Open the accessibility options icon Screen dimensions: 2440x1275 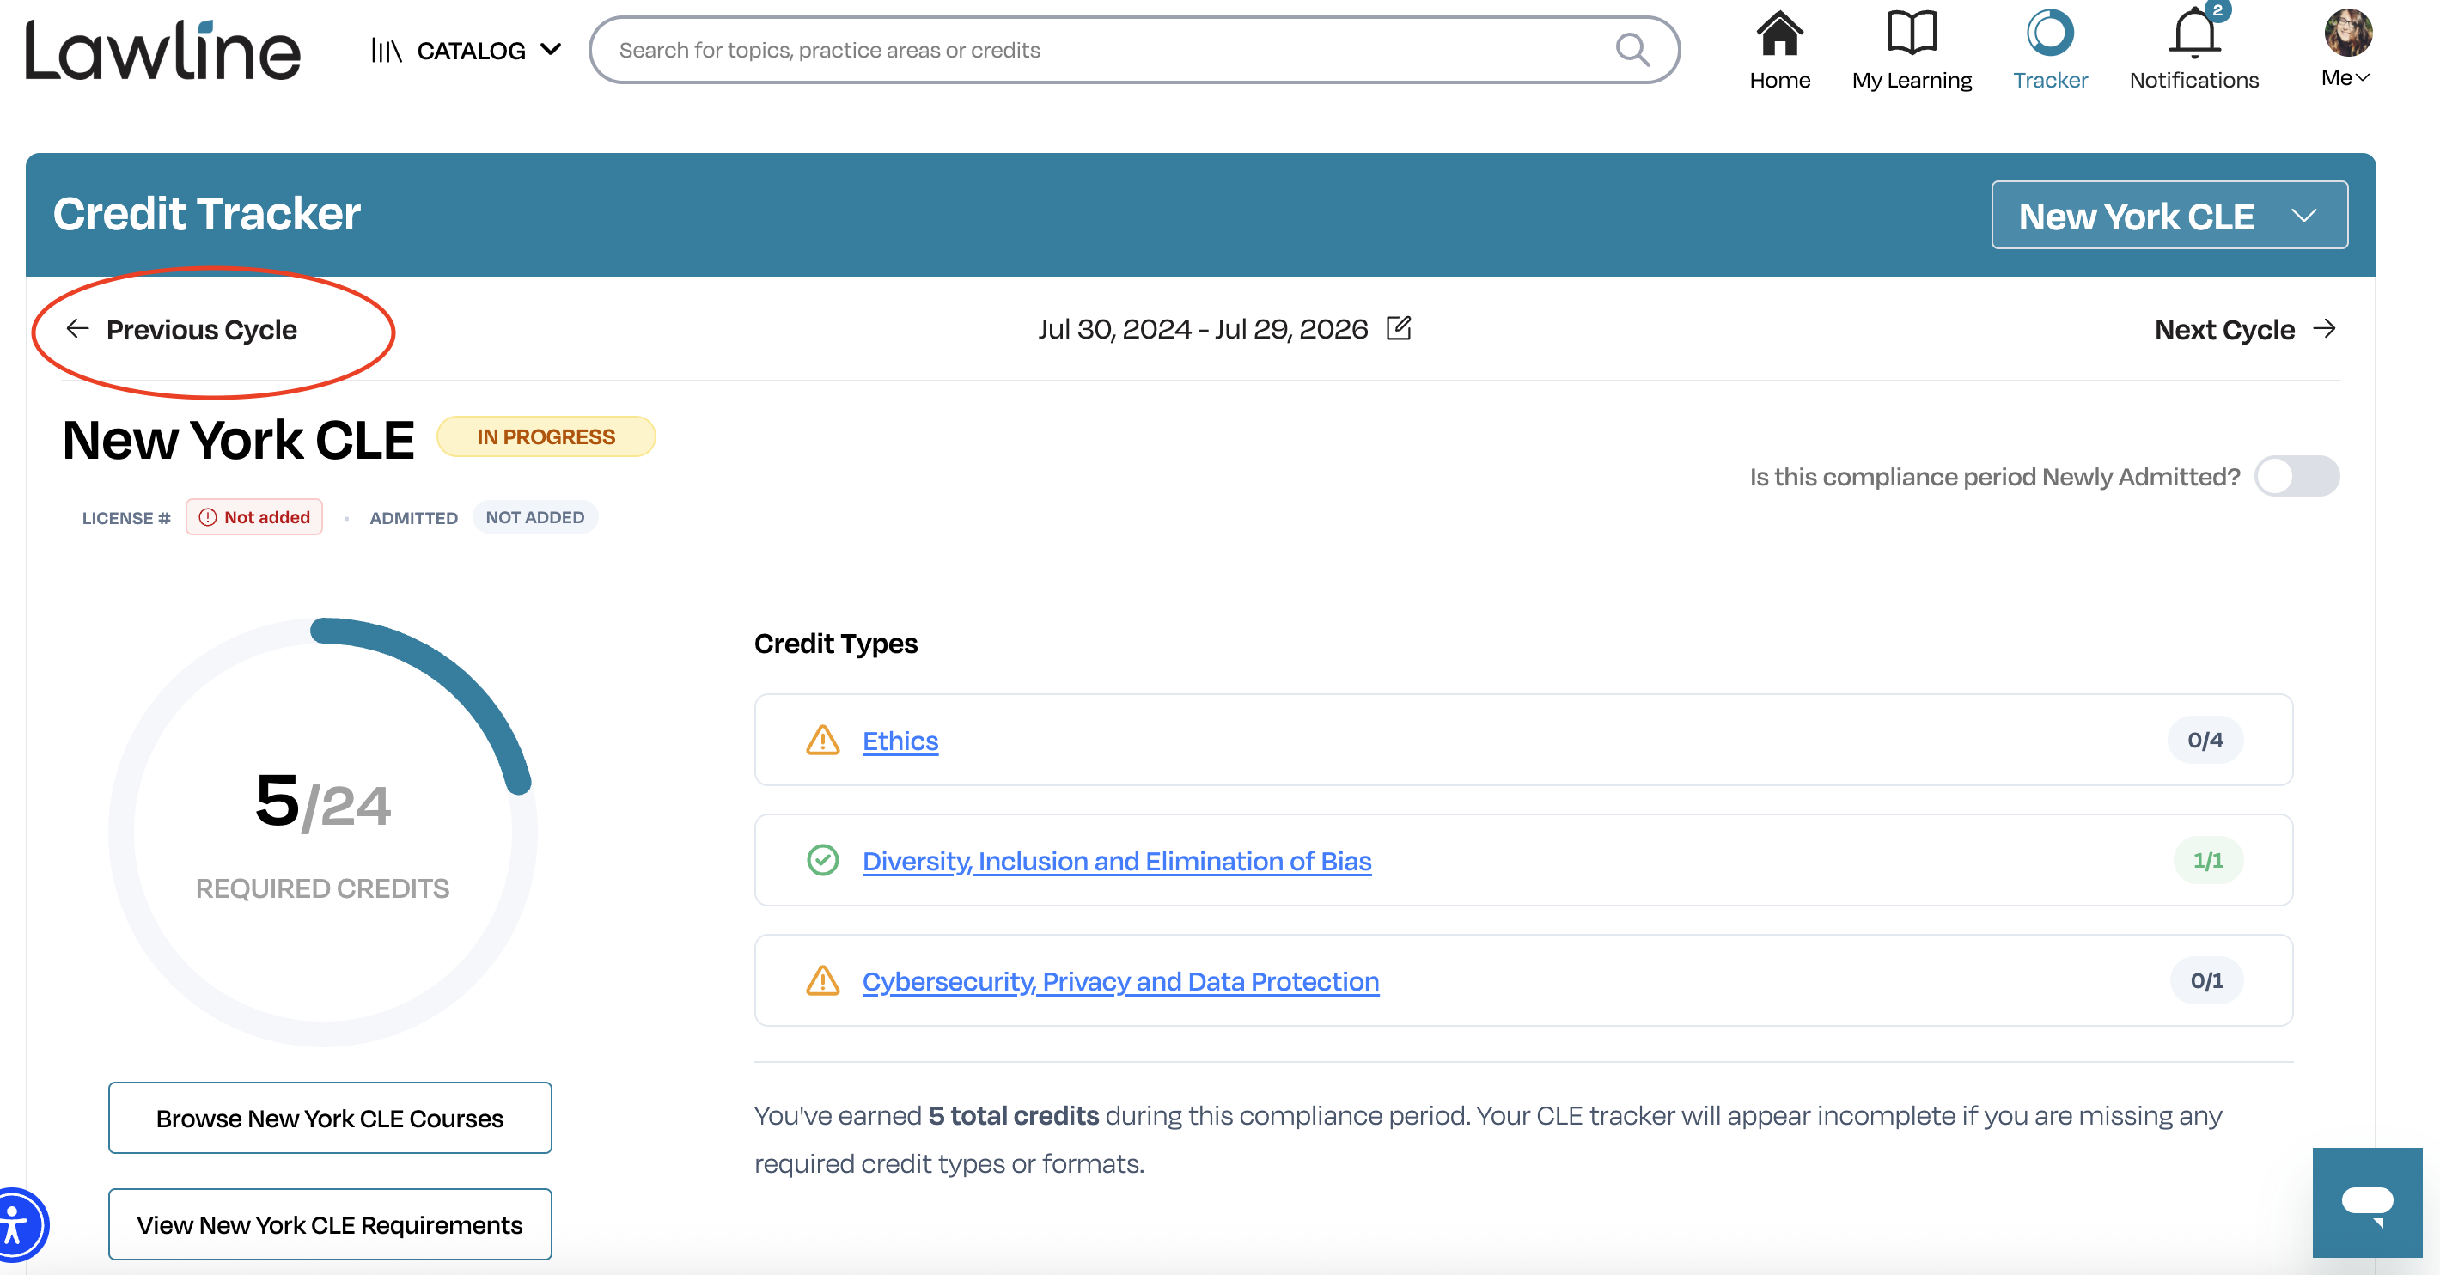17,1225
